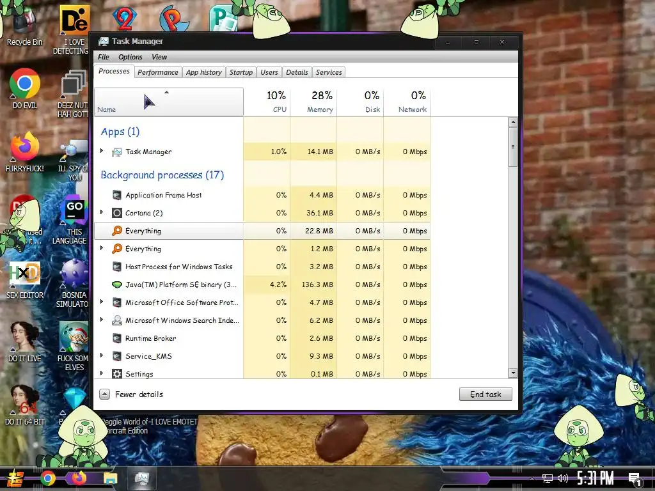This screenshot has height=491, width=655.
Task: Open the volume control in system tray
Action: [563, 478]
